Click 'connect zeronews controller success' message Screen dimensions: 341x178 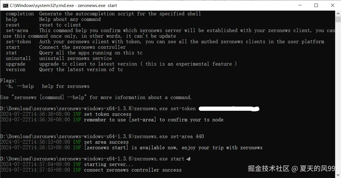tap(133, 170)
